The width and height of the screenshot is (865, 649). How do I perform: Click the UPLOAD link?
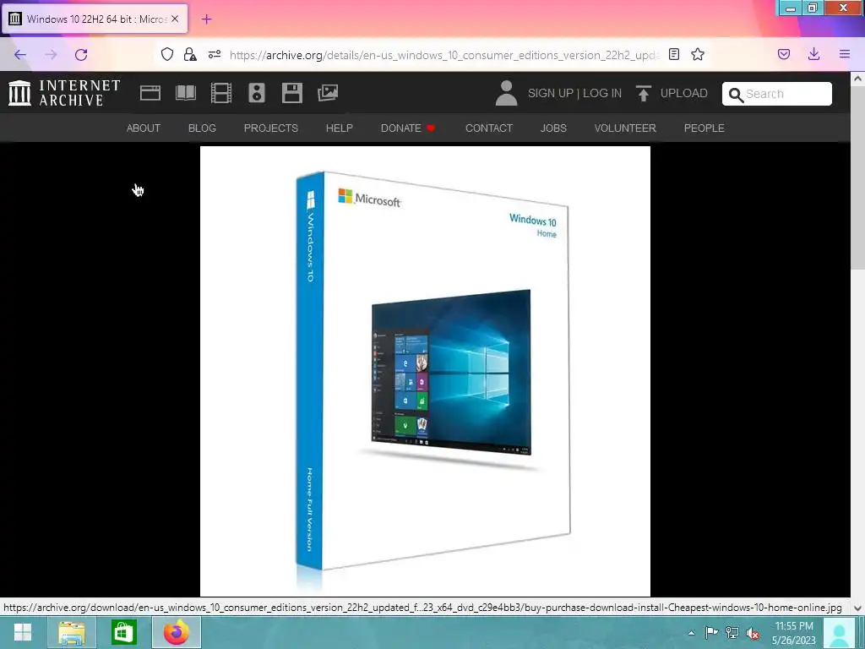click(x=684, y=93)
